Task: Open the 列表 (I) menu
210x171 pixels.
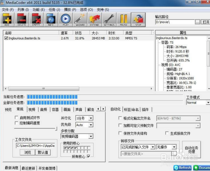Action: coord(23,10)
